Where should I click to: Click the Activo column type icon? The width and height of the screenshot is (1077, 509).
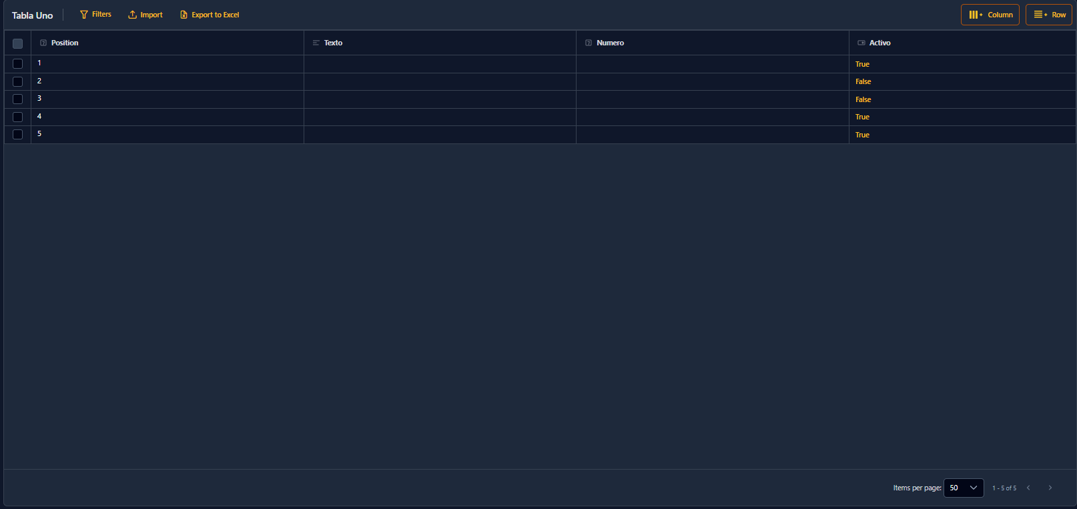point(861,43)
